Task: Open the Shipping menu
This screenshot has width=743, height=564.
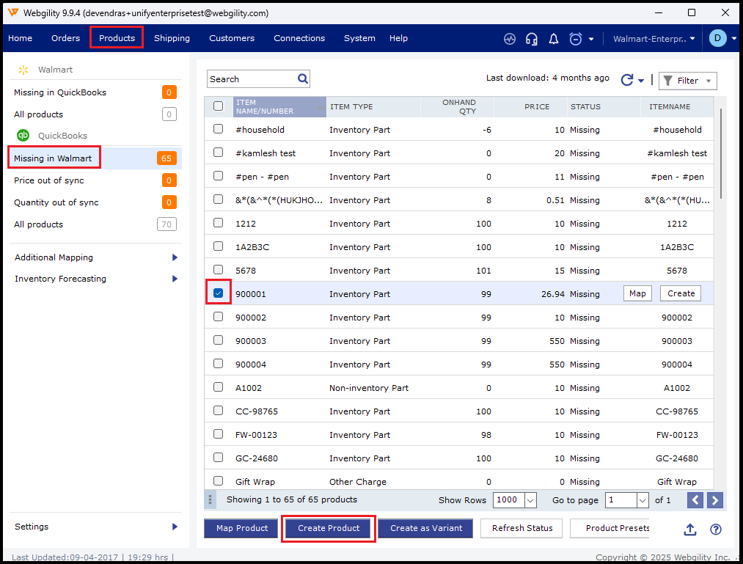Action: click(x=172, y=38)
